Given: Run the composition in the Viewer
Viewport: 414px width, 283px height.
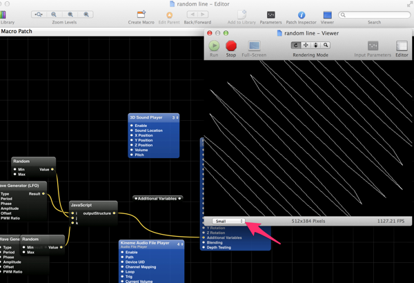Looking at the screenshot, I should point(214,46).
